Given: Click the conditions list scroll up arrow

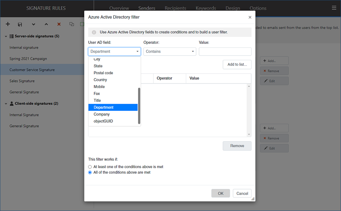Looking at the screenshot, I should (249, 86).
